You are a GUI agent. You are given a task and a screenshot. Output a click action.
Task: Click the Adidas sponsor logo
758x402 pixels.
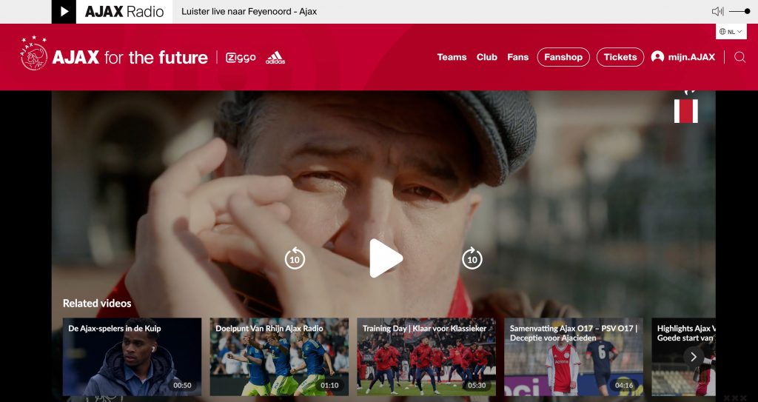pyautogui.click(x=275, y=58)
